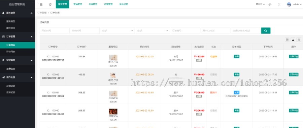
Task: Open 服务项目 in the sidebar
Action: pyautogui.click(x=11, y=28)
